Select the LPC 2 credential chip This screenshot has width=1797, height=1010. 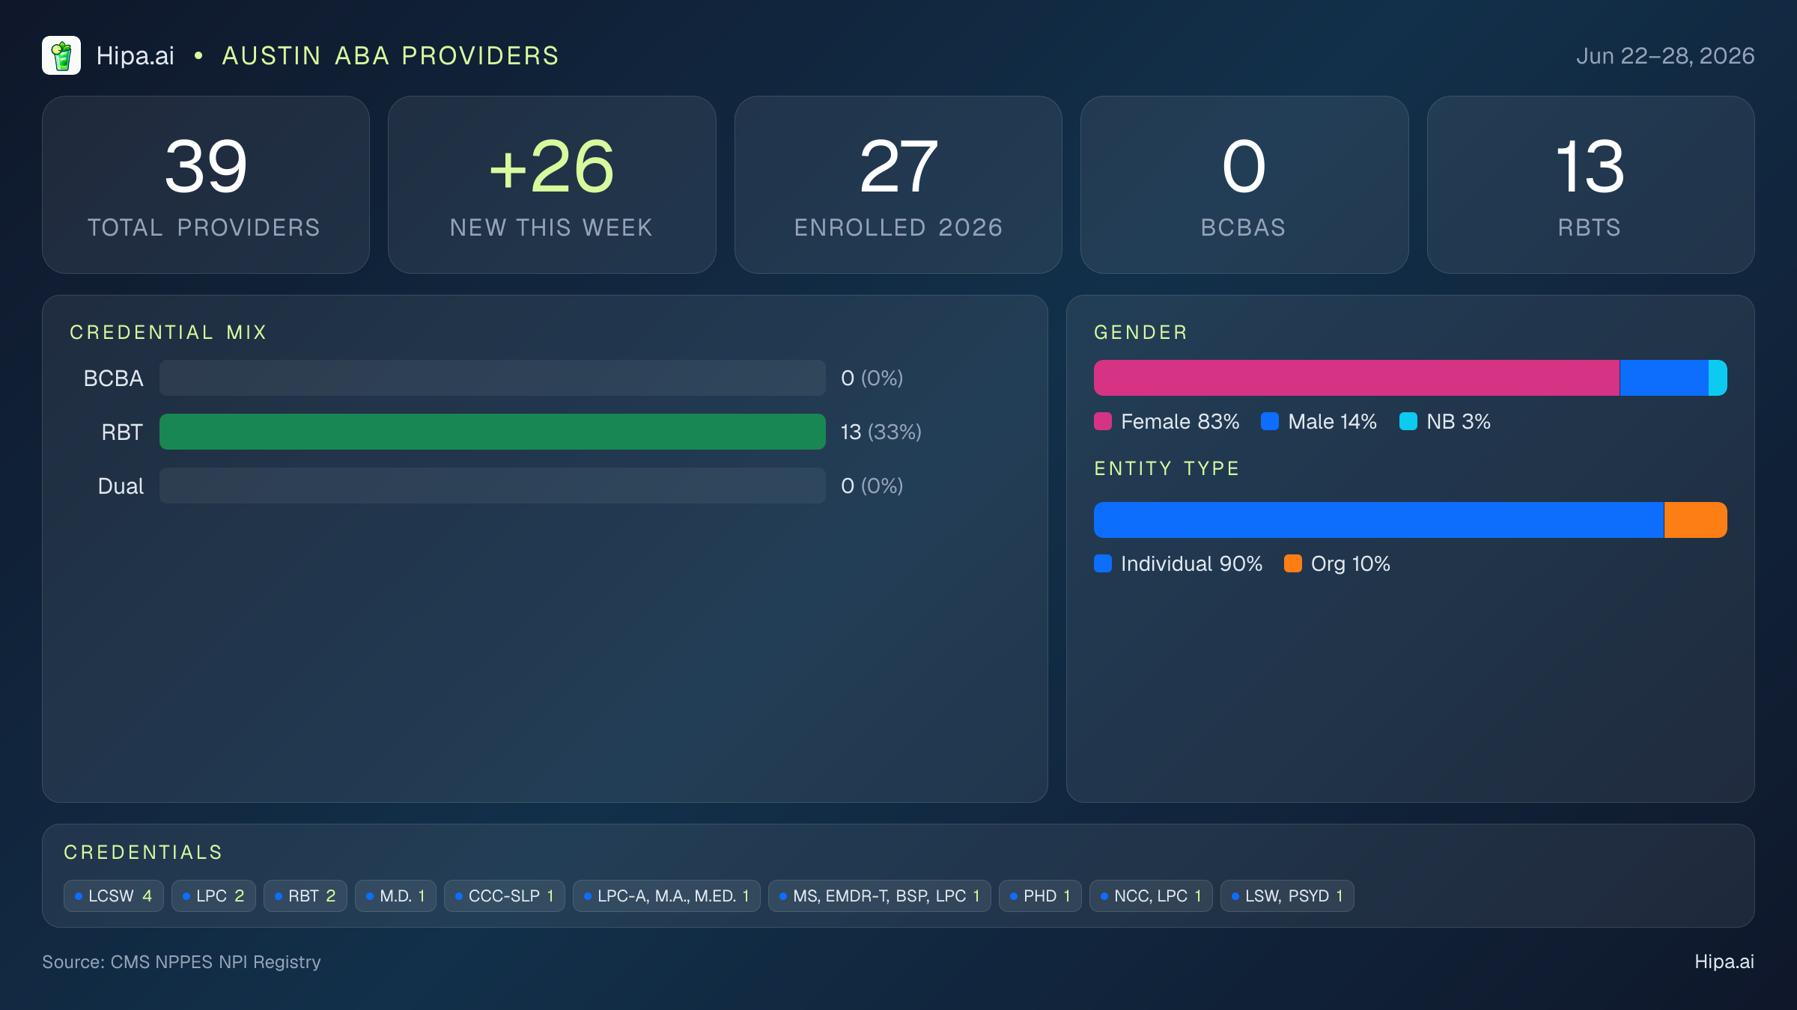213,896
